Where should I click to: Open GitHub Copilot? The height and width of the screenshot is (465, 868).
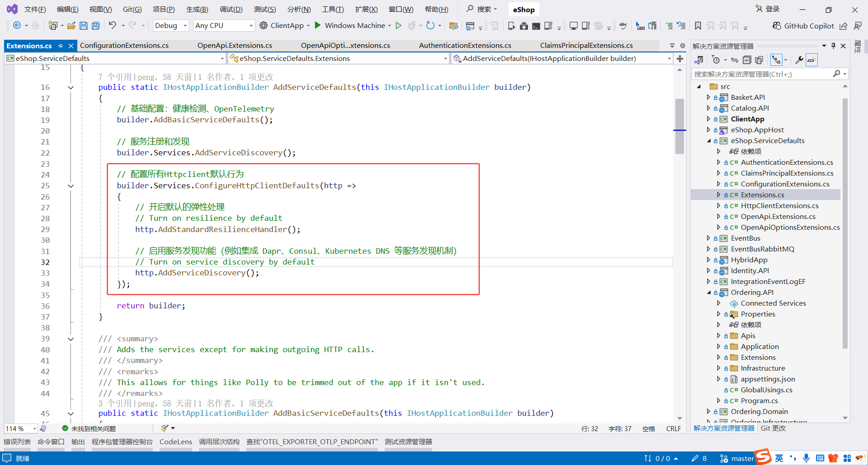(803, 26)
